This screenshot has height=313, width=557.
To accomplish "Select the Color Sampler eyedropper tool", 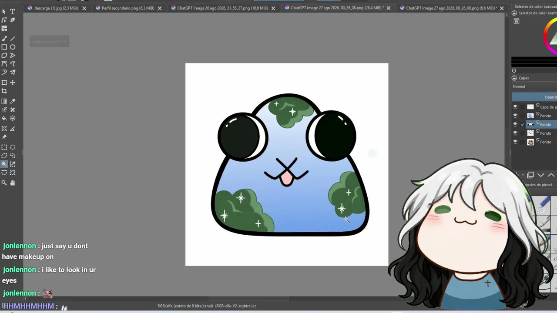I will click(13, 101).
